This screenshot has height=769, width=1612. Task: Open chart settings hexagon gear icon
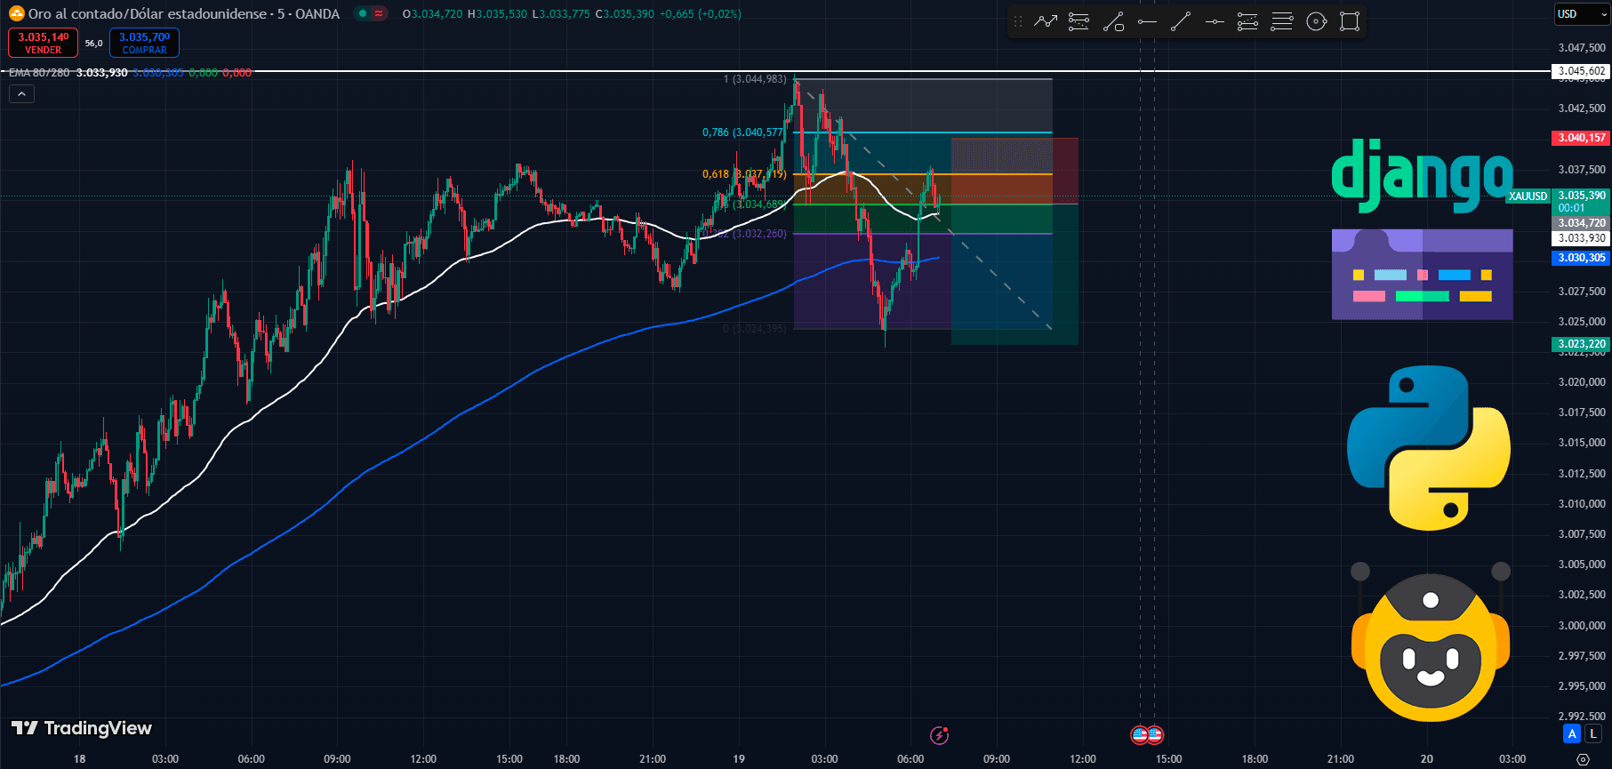[x=1583, y=759]
